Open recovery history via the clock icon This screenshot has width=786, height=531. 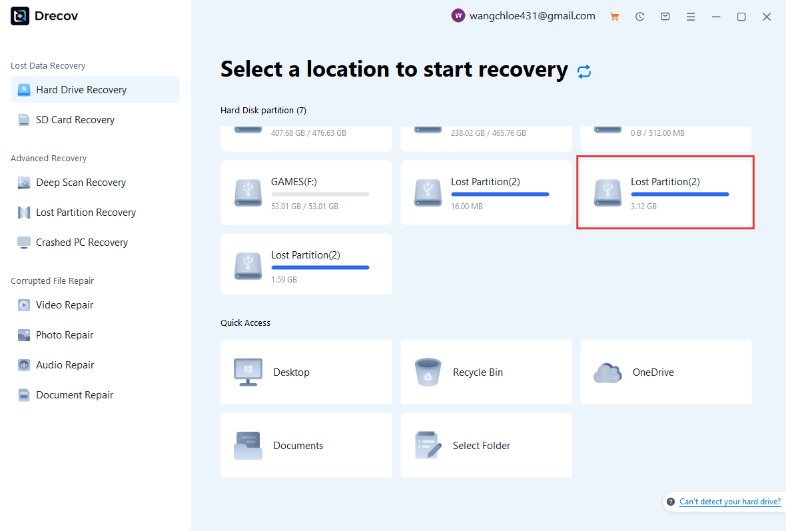point(639,16)
